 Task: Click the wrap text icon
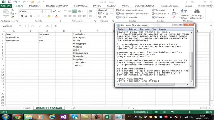coord(91,11)
